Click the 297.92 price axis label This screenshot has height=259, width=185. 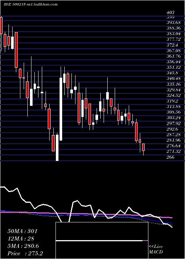click(174, 124)
